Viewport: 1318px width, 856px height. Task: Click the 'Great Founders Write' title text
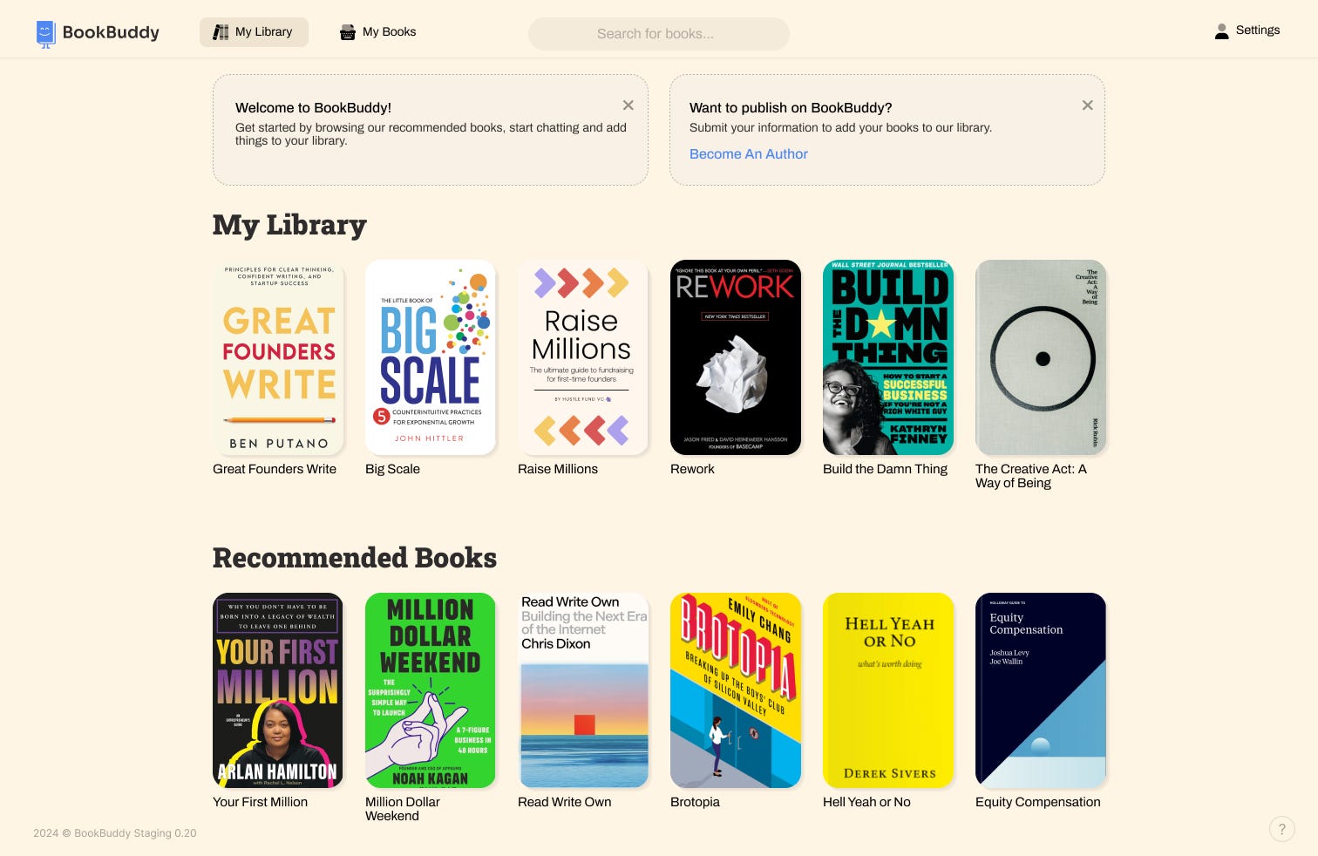click(x=275, y=469)
